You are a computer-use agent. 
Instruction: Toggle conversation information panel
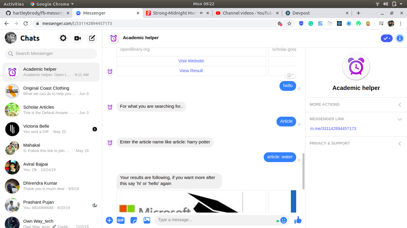tap(400, 38)
